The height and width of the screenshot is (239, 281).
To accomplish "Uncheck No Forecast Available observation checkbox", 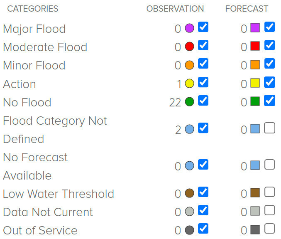I will 203,164.
